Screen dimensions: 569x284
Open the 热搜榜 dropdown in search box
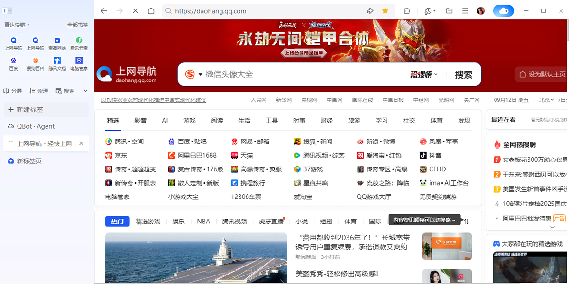coord(424,74)
